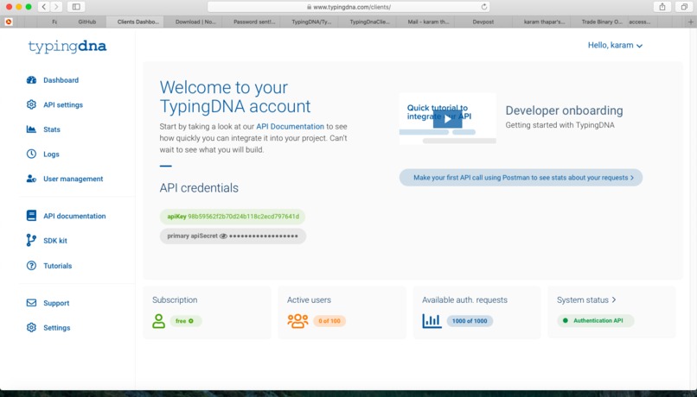
Task: Switch to the Devpost browser tab
Action: 483,22
